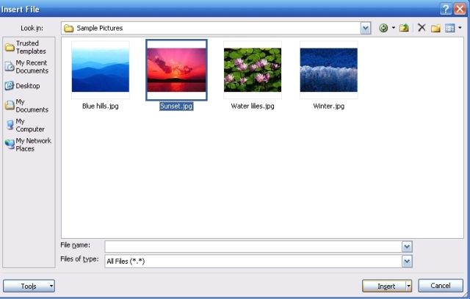The image size is (470, 299).
Task: Select the Water lilies.jpg thumbnail
Action: (252, 70)
